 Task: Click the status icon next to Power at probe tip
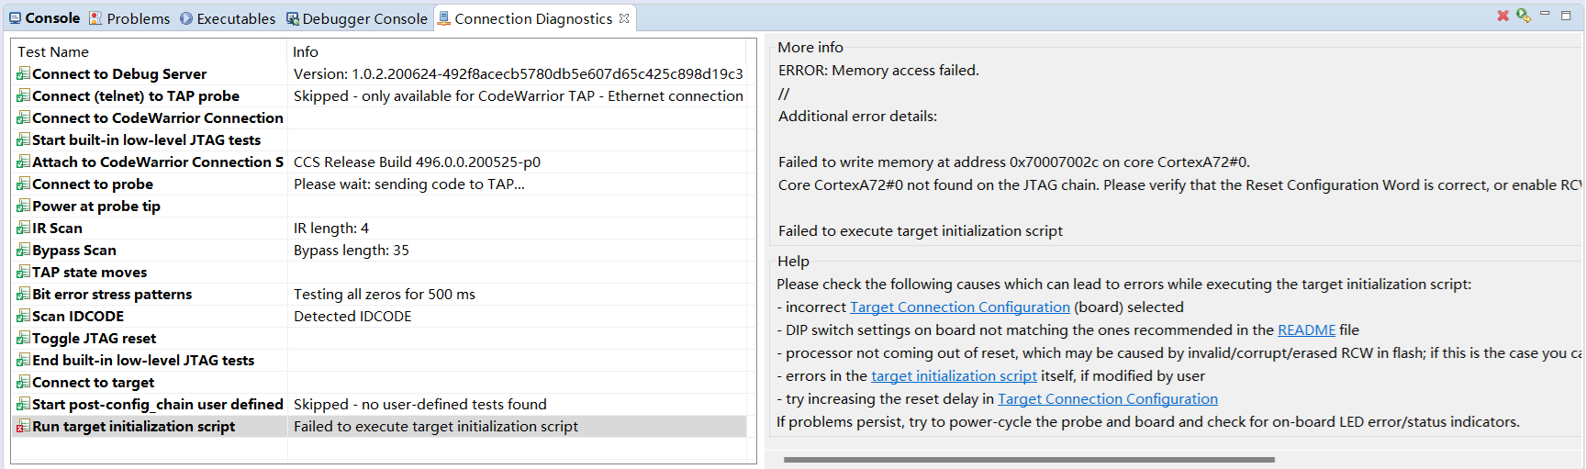coord(23,207)
